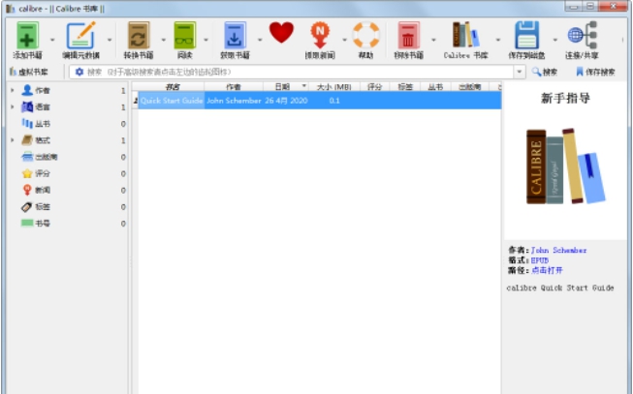Click the Connect/share (连接/共享) globe icon
The height and width of the screenshot is (394, 633).
point(582,36)
